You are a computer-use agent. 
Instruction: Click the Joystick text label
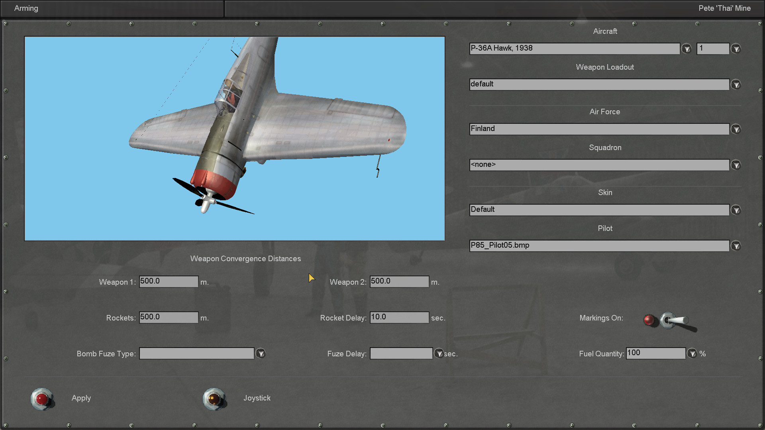(x=257, y=398)
